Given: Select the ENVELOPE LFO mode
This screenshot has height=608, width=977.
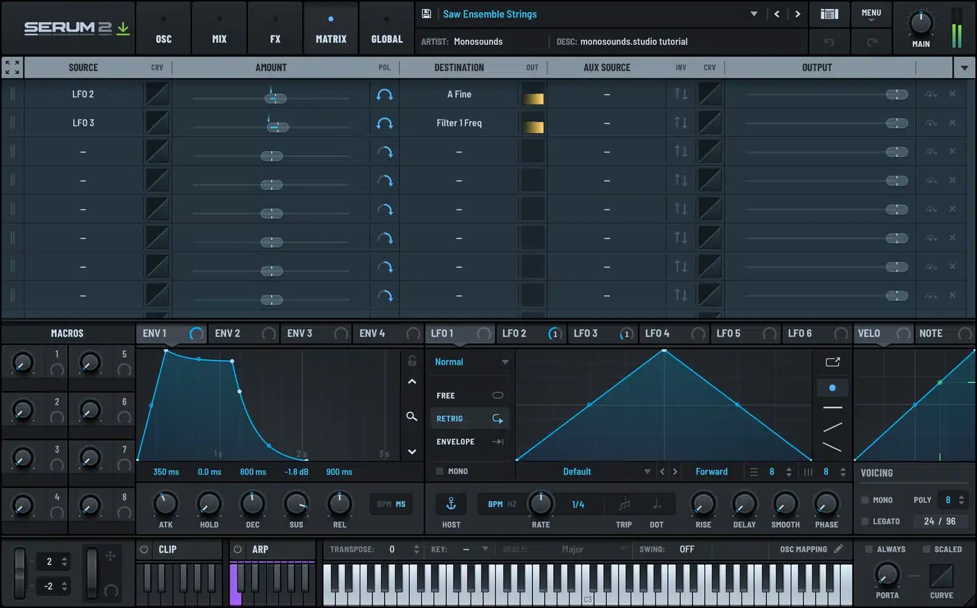Looking at the screenshot, I should click(470, 442).
